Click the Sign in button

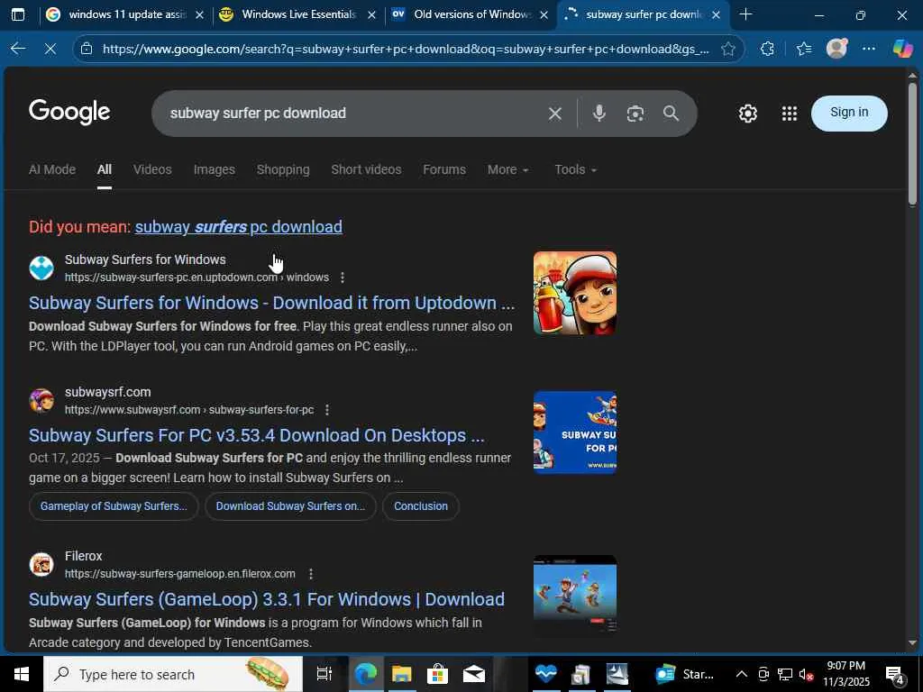coord(849,113)
